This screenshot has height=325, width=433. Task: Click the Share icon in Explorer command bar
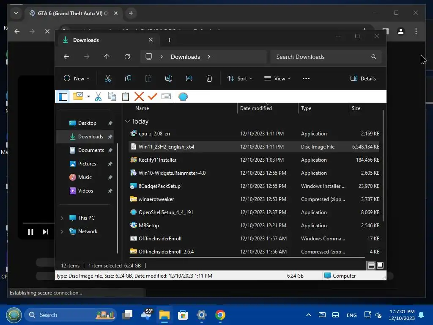pos(189,78)
